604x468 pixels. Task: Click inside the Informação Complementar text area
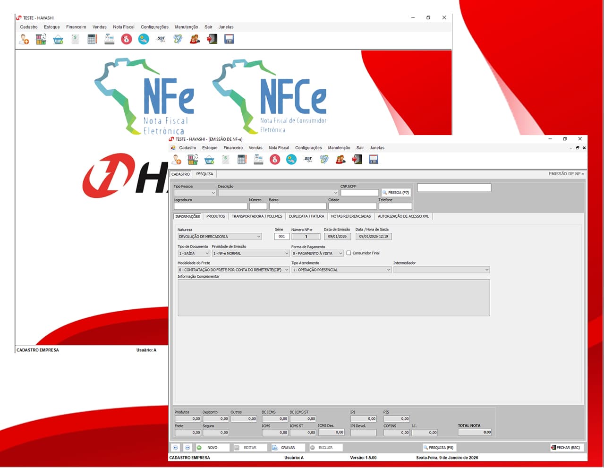(x=333, y=298)
